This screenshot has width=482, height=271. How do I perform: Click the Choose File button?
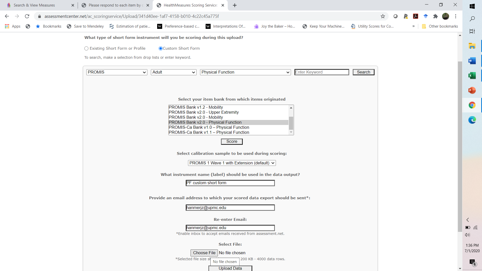204,253
